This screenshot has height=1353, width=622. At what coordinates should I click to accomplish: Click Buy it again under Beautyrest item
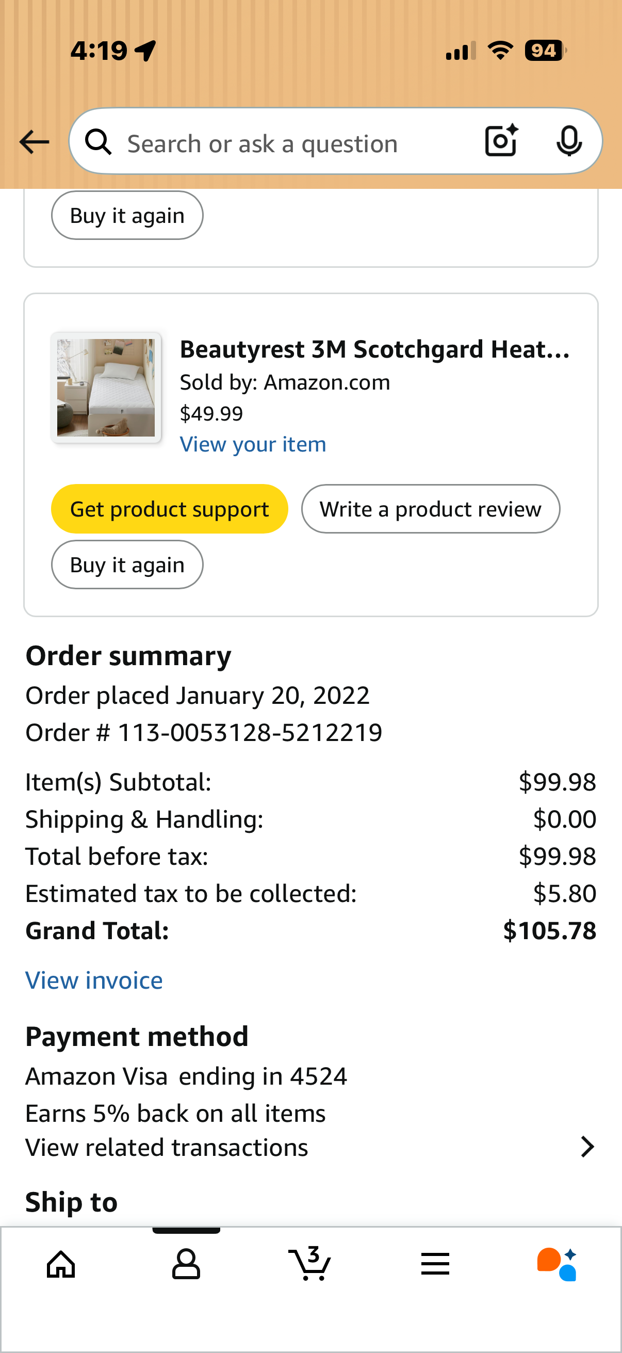[127, 565]
